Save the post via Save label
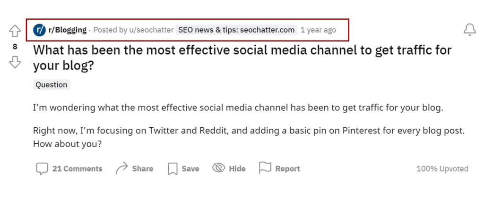Viewport: 484px width, 199px height. [x=190, y=169]
